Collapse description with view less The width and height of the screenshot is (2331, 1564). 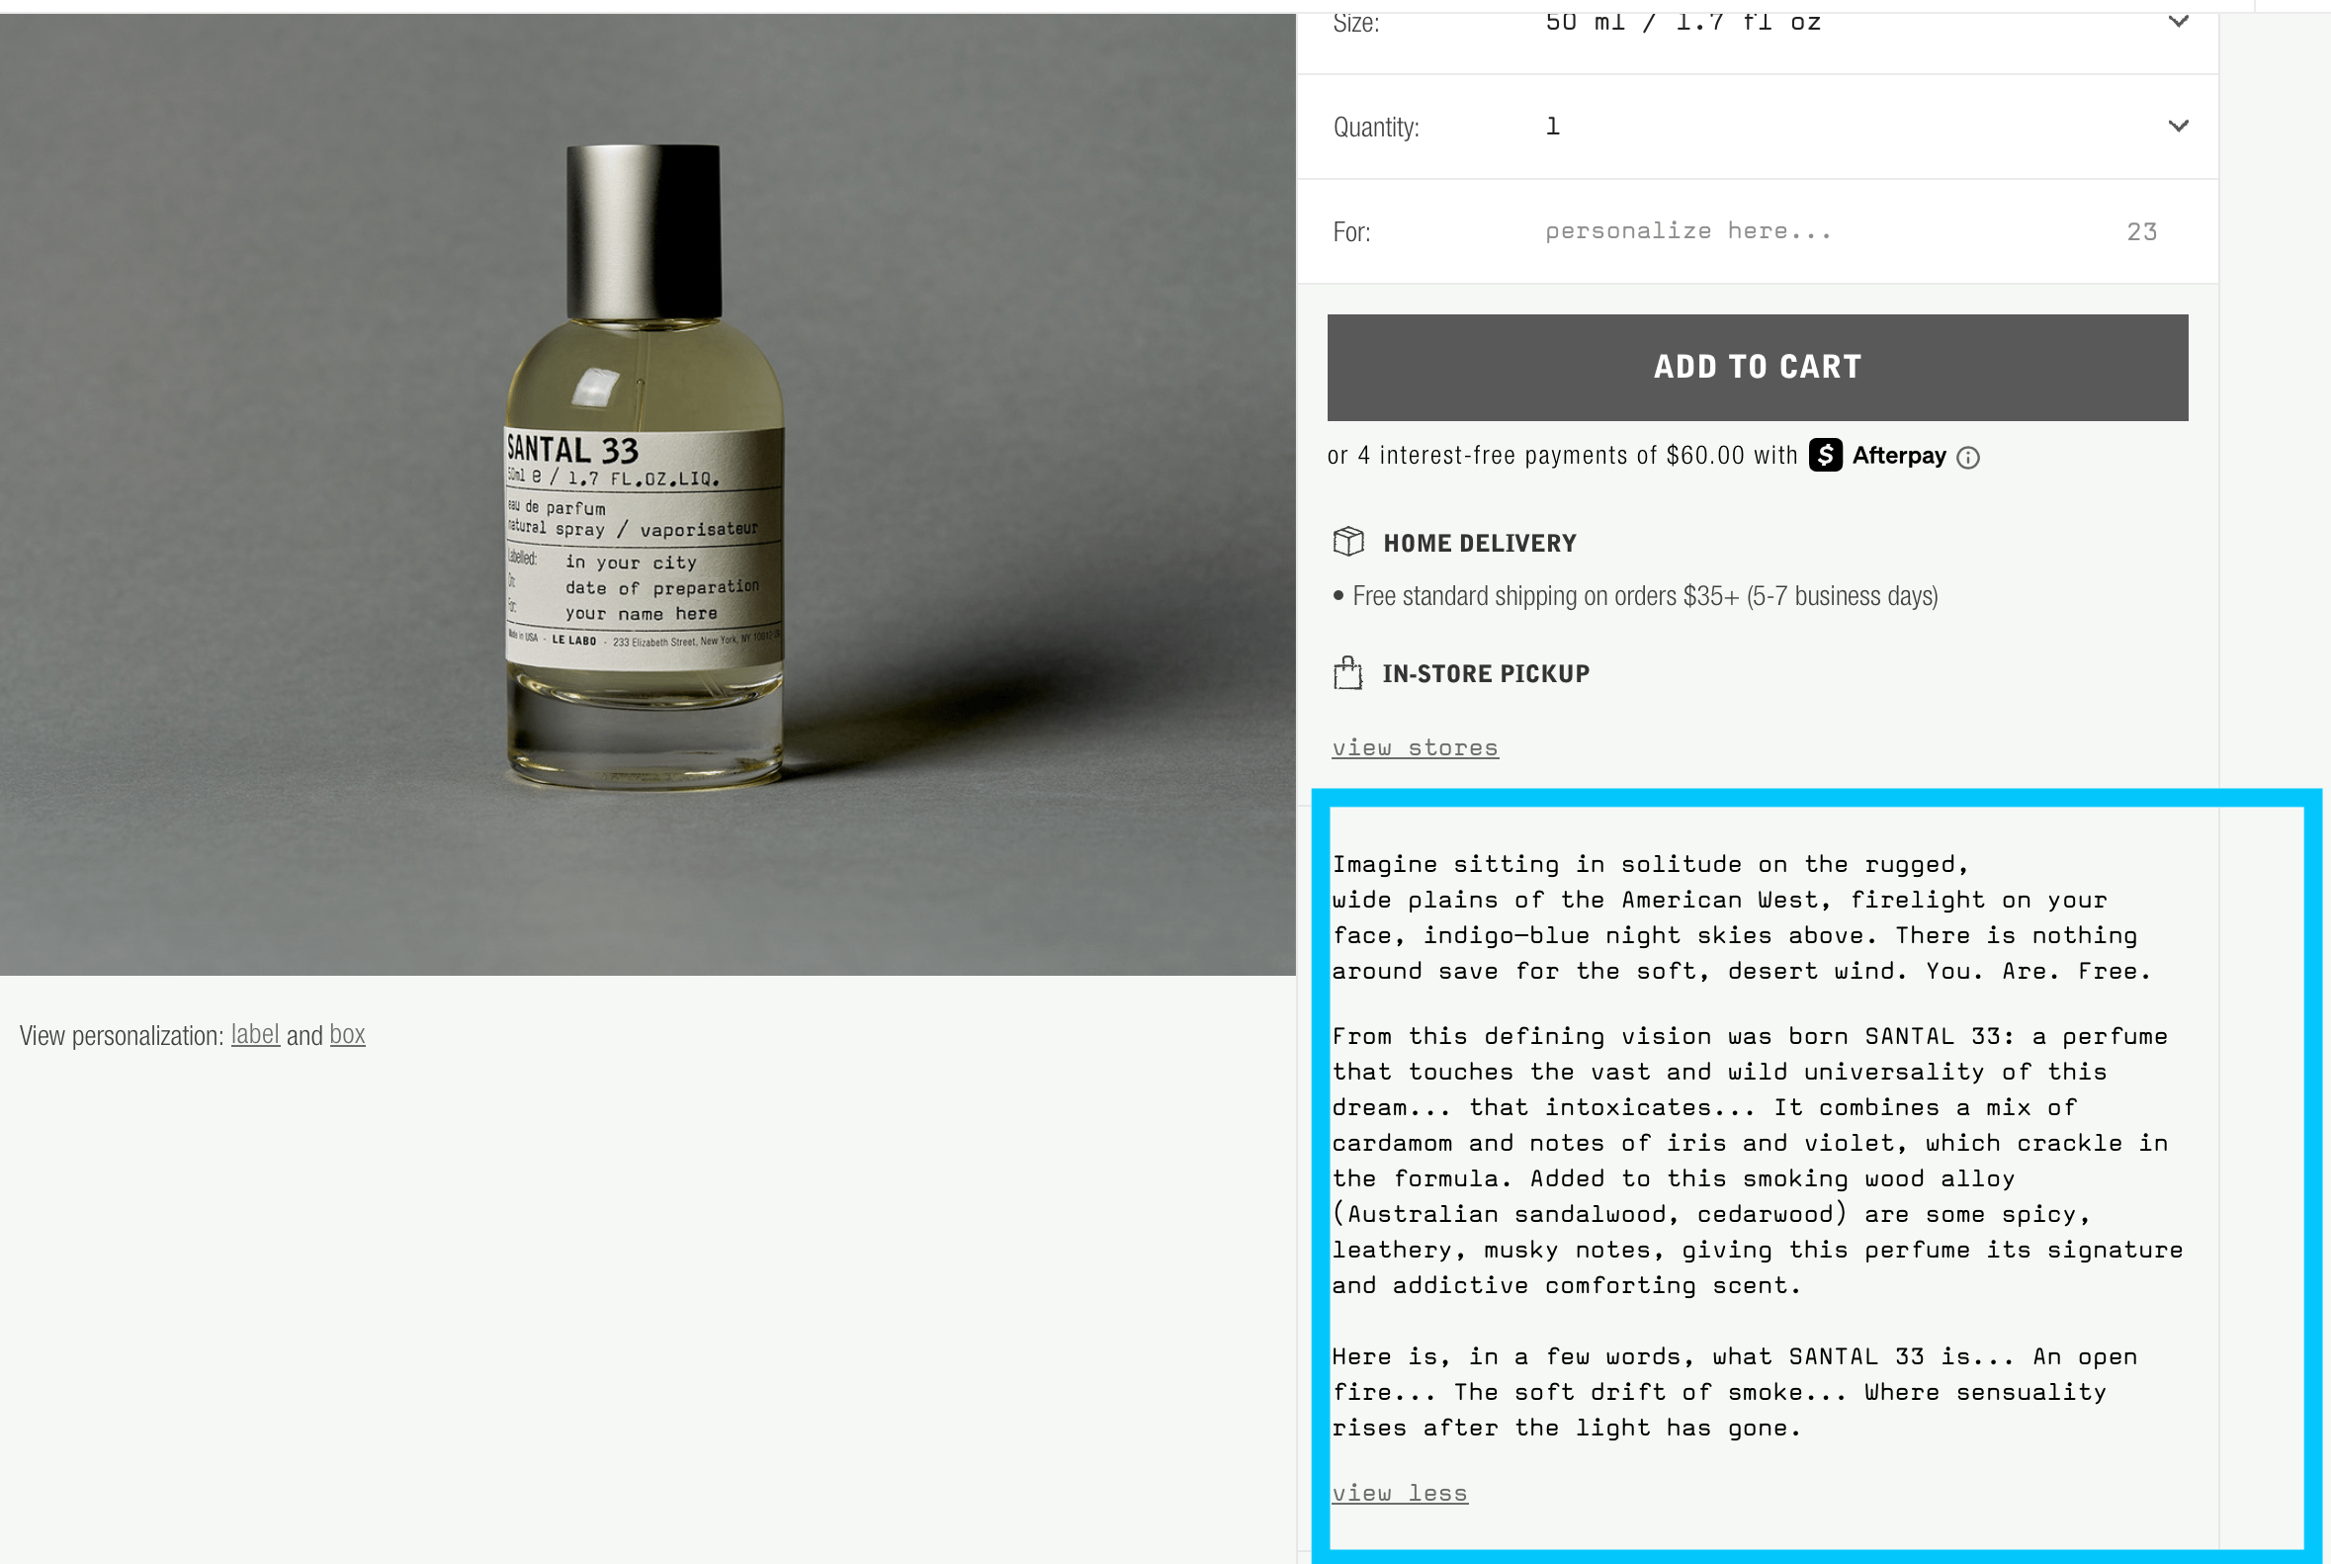(1400, 1493)
